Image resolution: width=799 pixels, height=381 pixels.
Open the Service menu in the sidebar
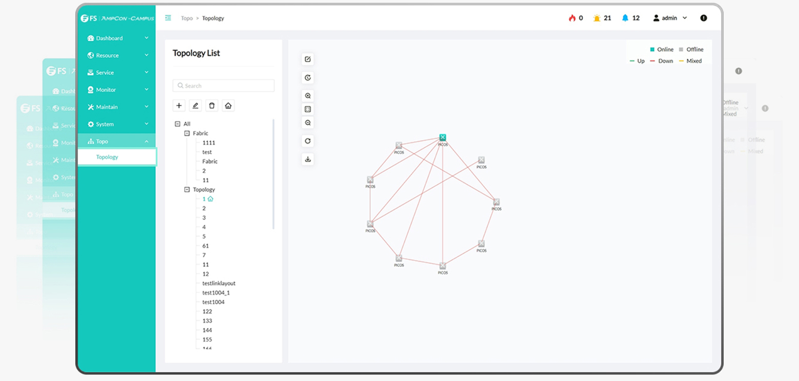(117, 73)
